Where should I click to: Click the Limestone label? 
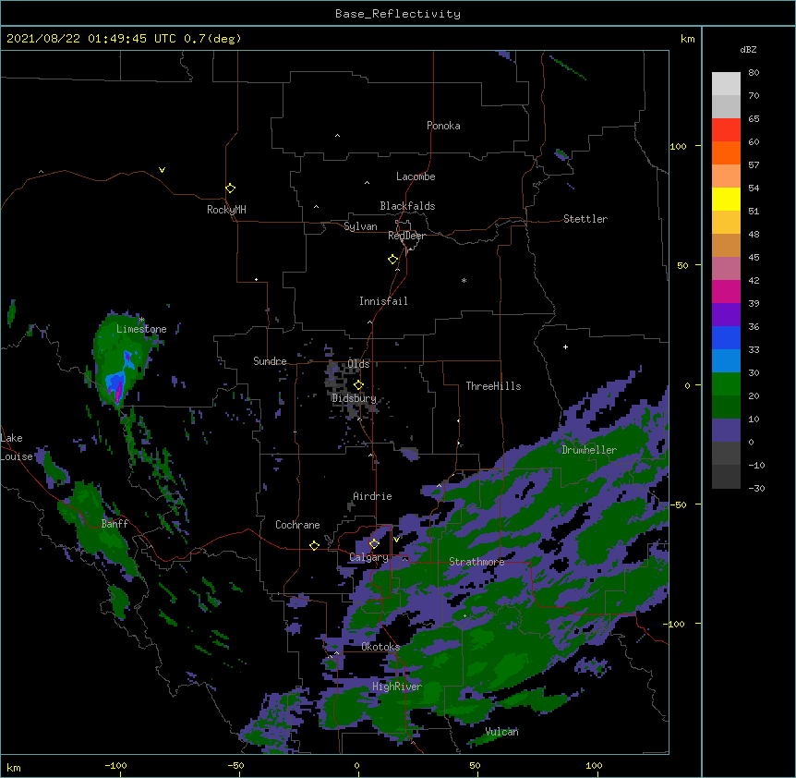click(141, 329)
